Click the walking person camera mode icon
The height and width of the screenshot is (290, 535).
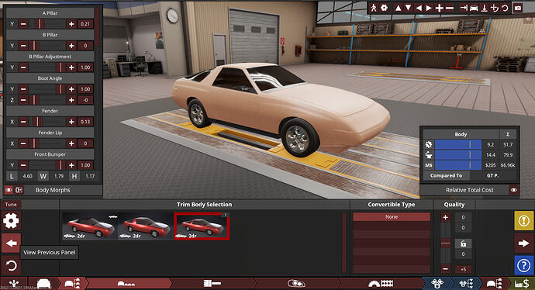(374, 8)
